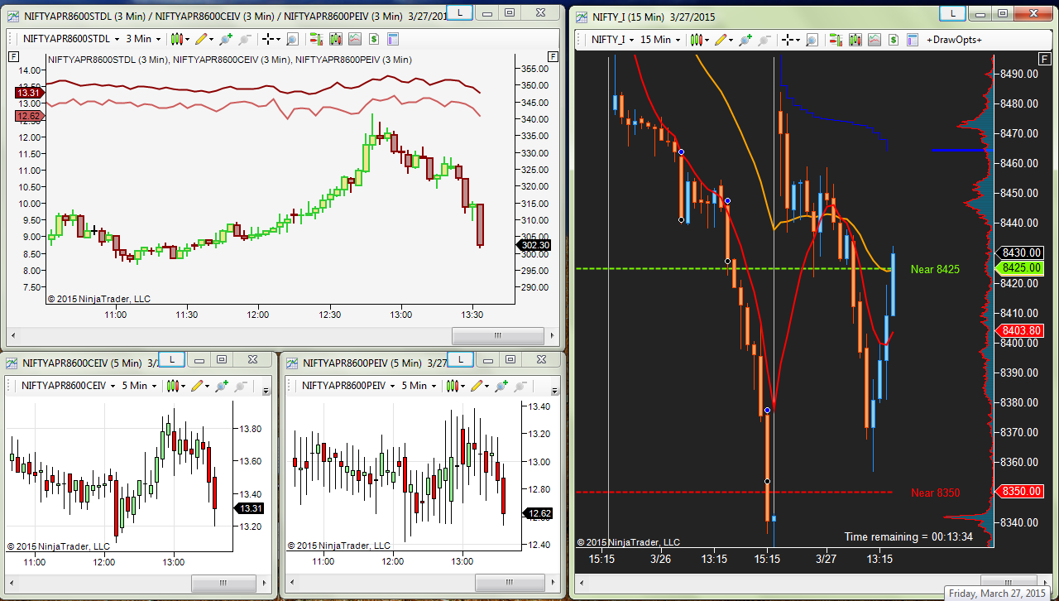Open data series icon in STDL chart toolbar
Image resolution: width=1059 pixels, height=601 pixels.
pos(336,39)
